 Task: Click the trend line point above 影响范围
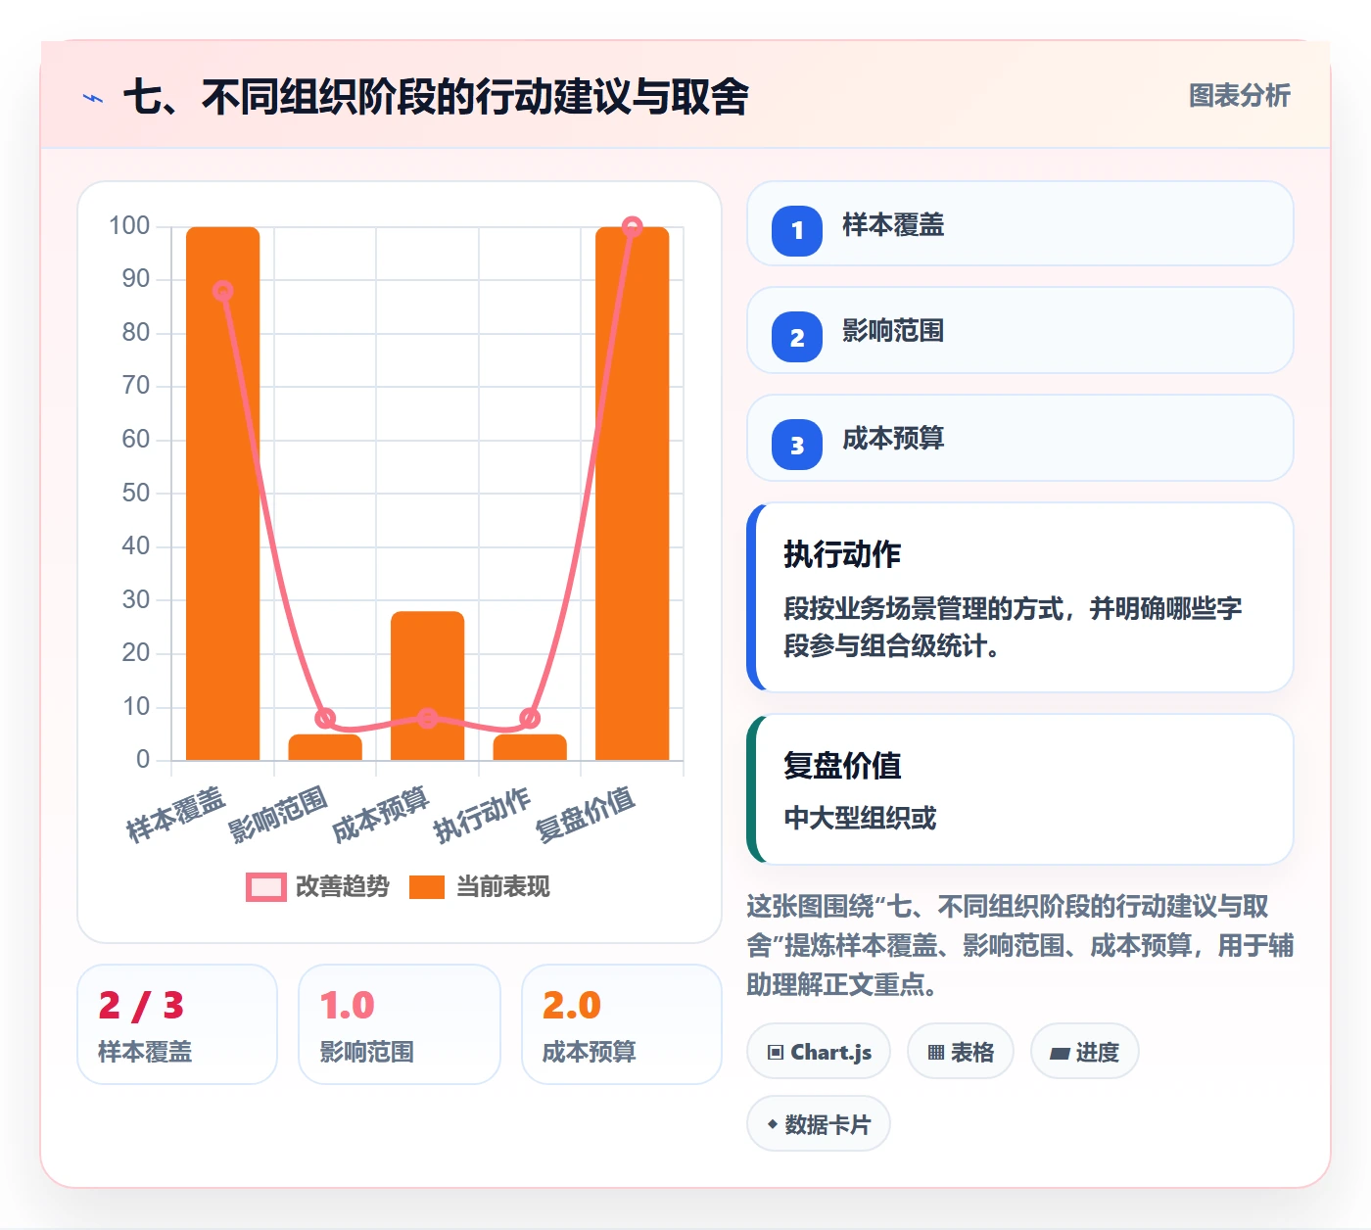[x=325, y=718]
